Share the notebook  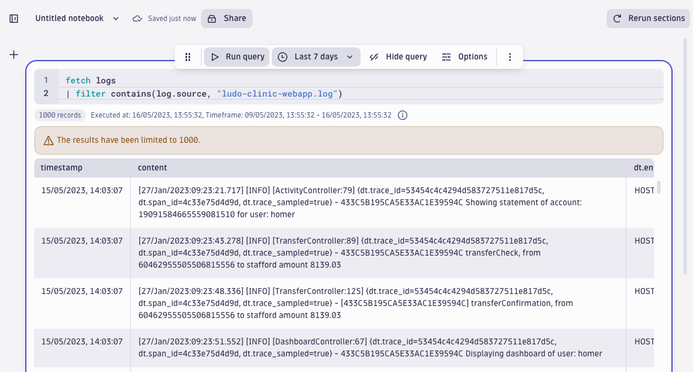click(x=226, y=19)
